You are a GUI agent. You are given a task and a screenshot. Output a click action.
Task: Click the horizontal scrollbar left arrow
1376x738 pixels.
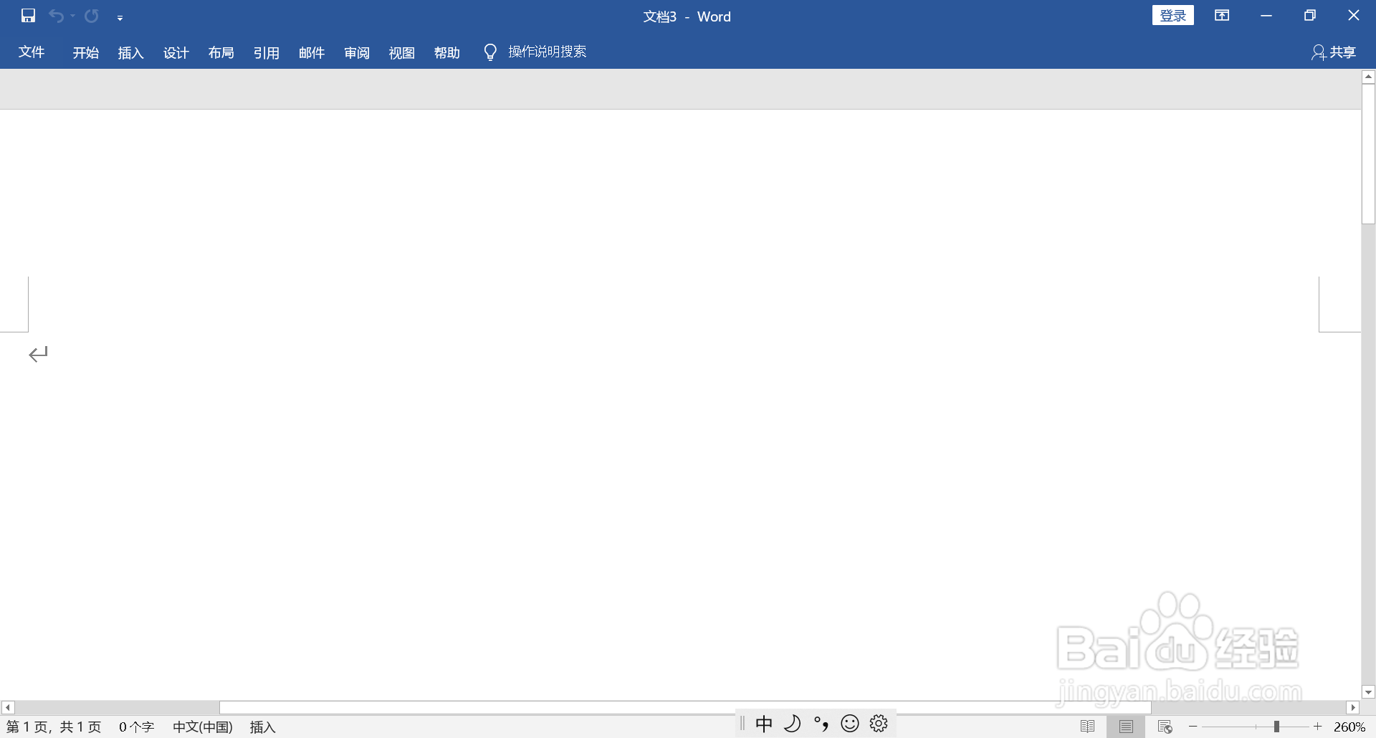click(x=7, y=707)
